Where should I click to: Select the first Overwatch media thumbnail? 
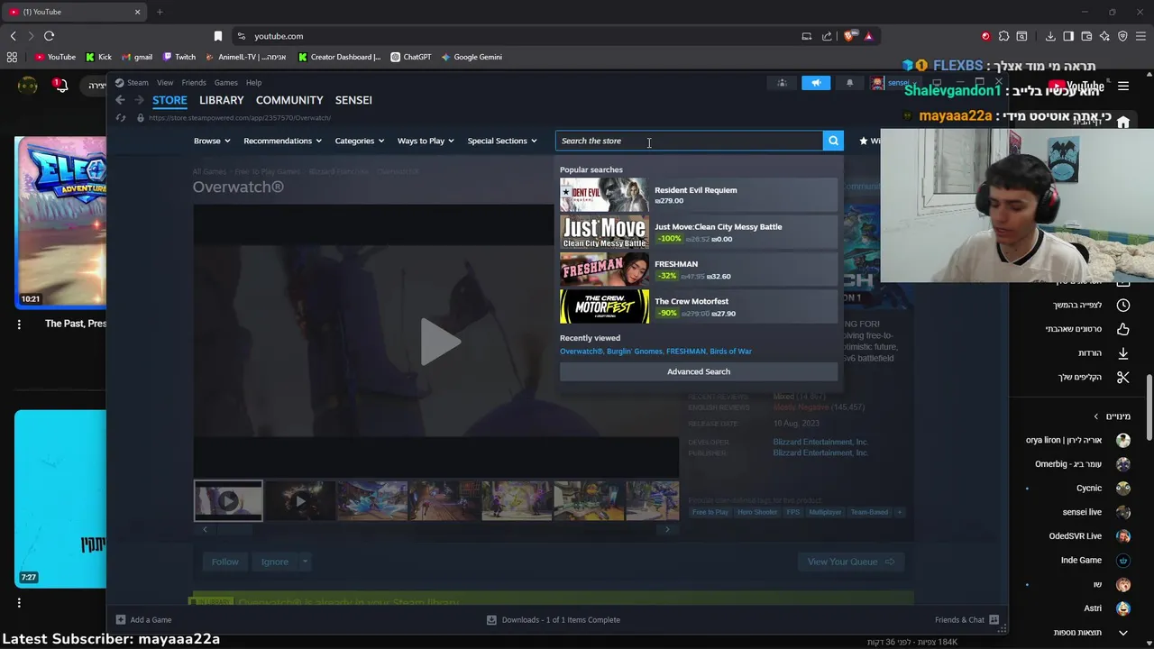tap(228, 500)
